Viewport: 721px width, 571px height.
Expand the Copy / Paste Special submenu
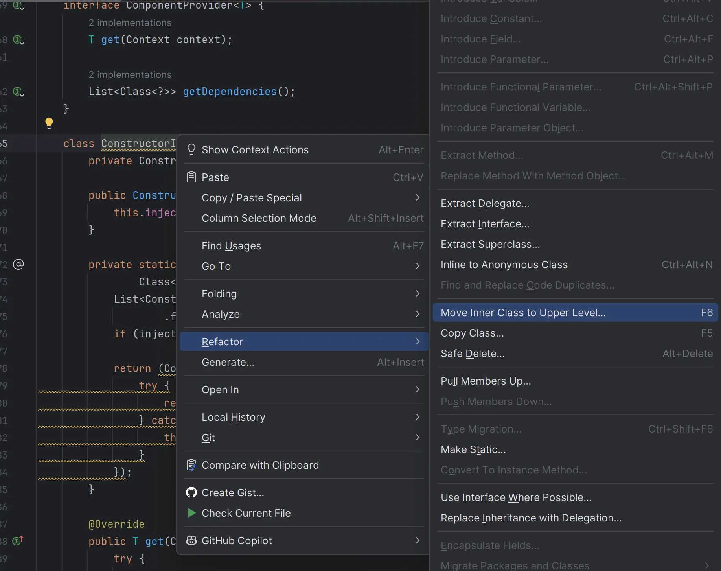click(x=418, y=198)
